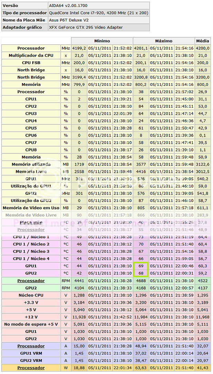Select the "Memória utilizada" row label

tap(31, 164)
